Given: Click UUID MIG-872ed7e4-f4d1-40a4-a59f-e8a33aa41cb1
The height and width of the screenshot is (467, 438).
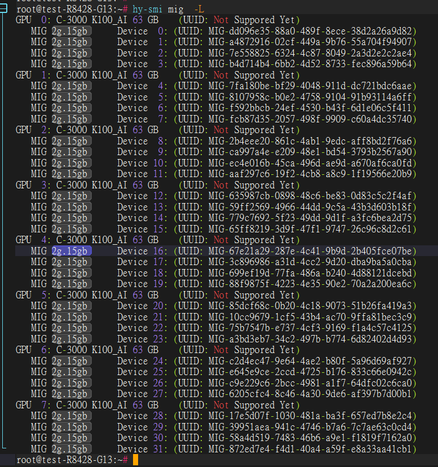Looking at the screenshot, I should (x=310, y=449).
